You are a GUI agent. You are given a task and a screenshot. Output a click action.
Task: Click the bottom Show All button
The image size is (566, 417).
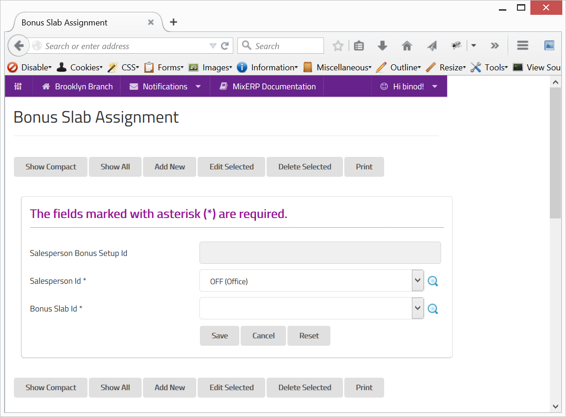coord(115,388)
